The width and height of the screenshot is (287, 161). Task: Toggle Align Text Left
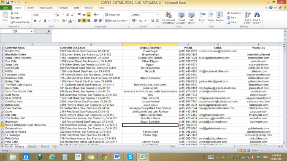pos(79,21)
